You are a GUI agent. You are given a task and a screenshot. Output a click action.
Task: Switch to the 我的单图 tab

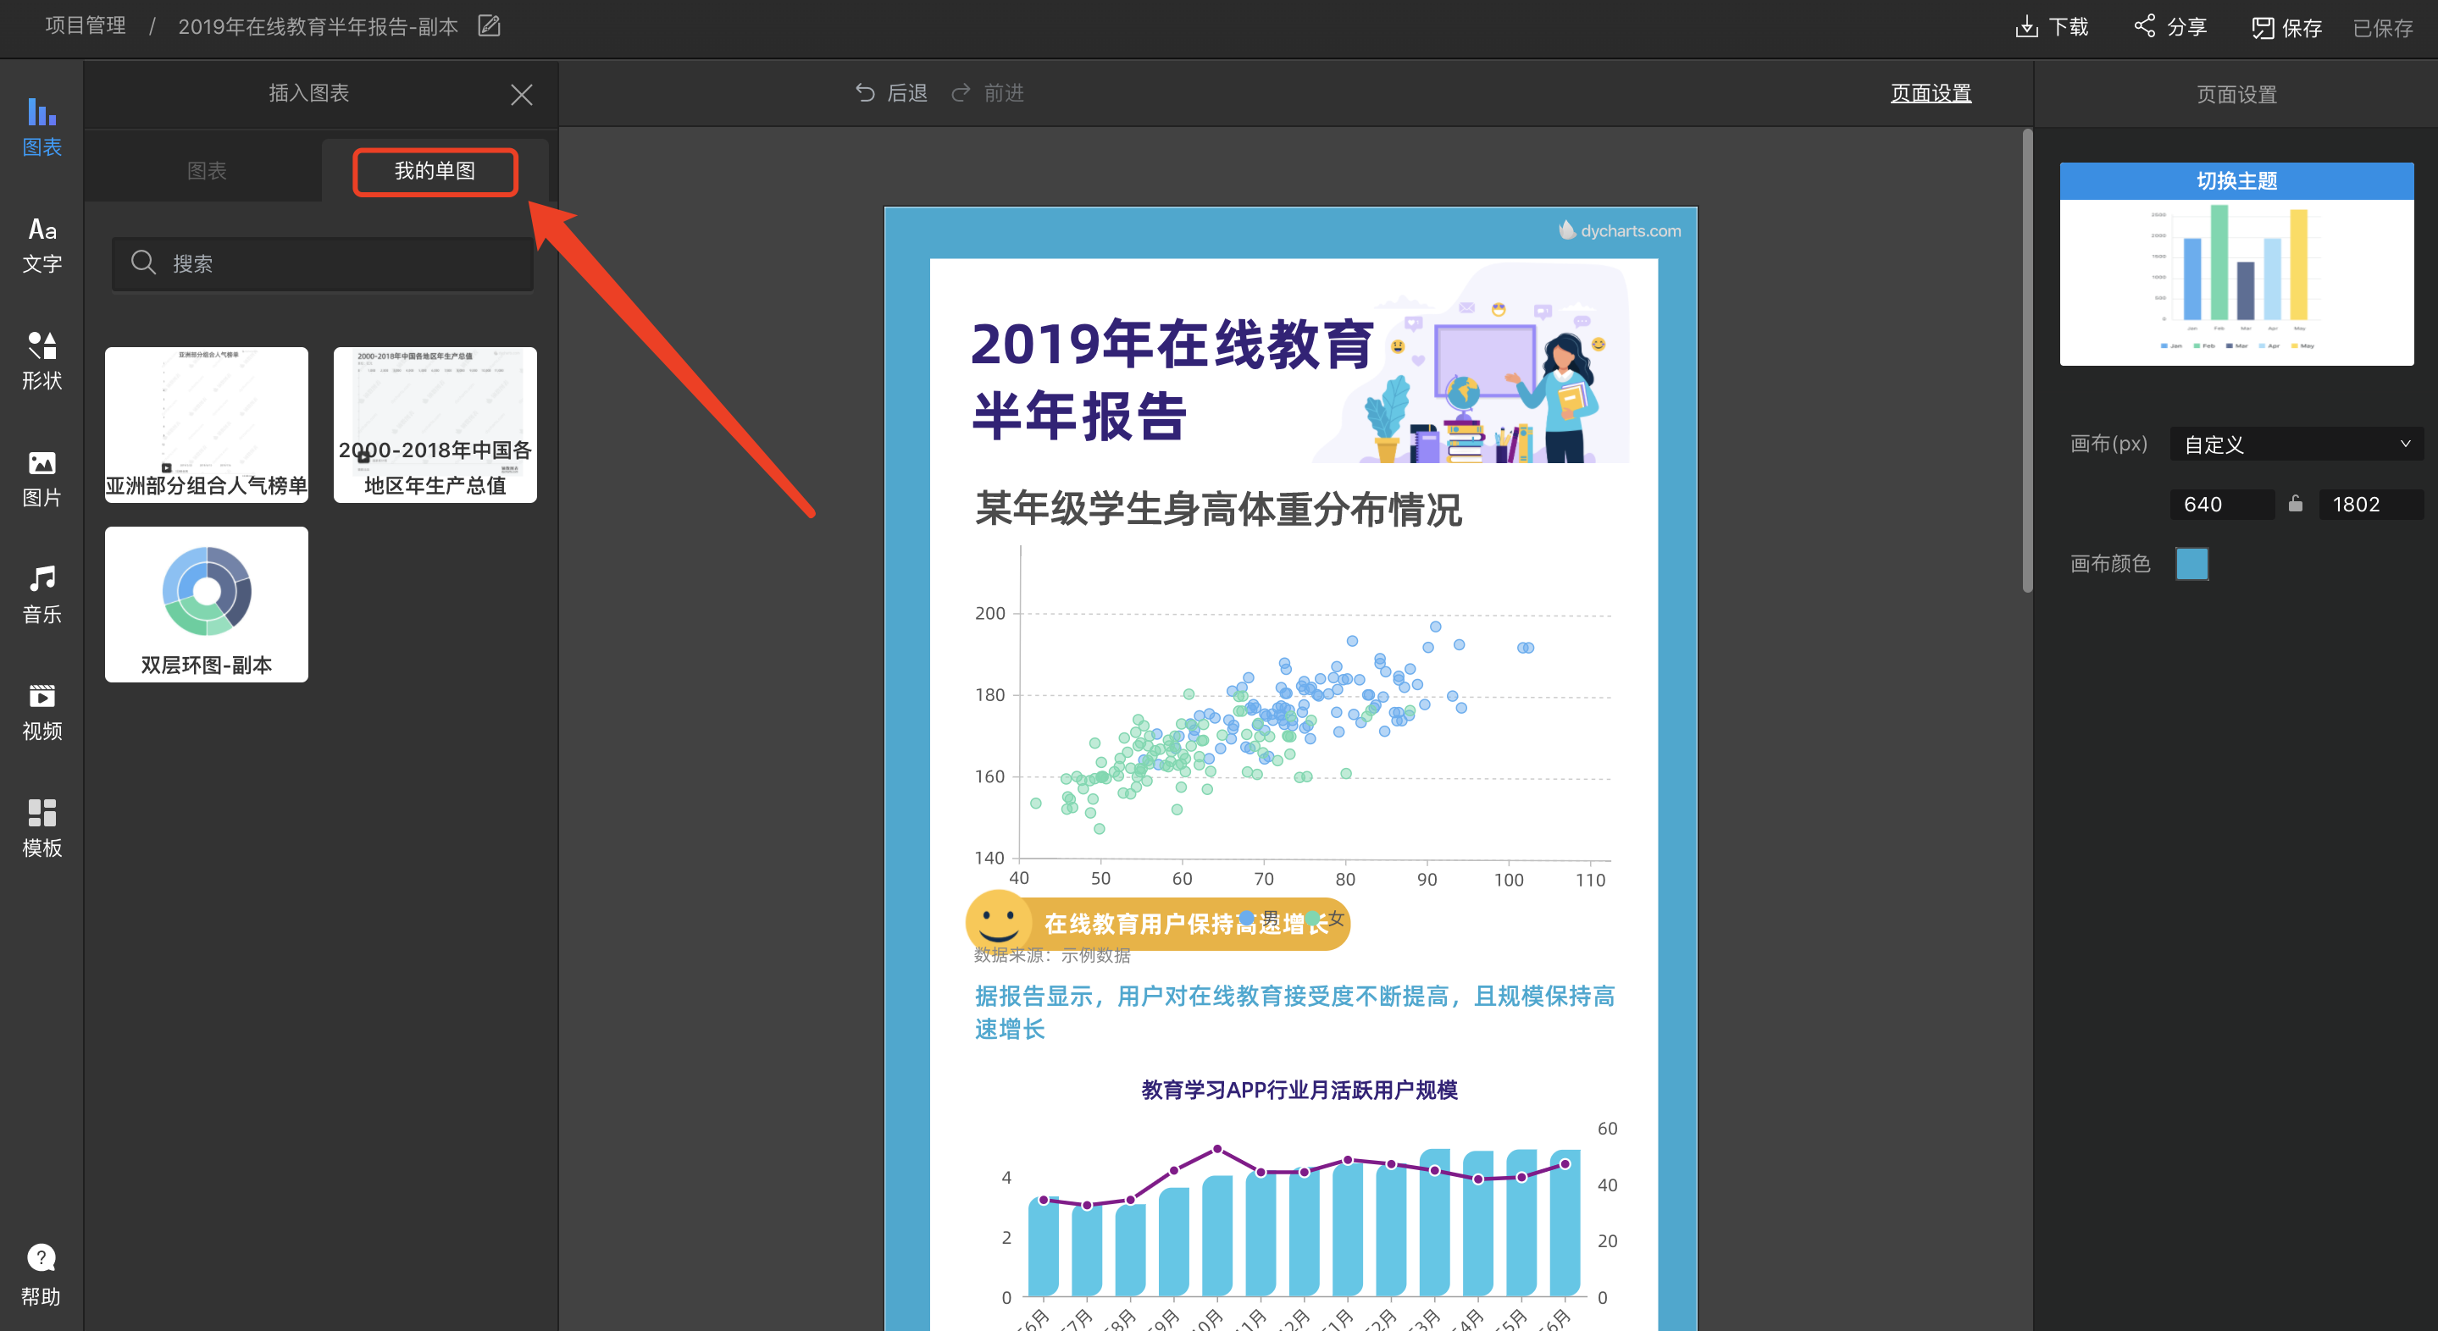click(x=435, y=170)
